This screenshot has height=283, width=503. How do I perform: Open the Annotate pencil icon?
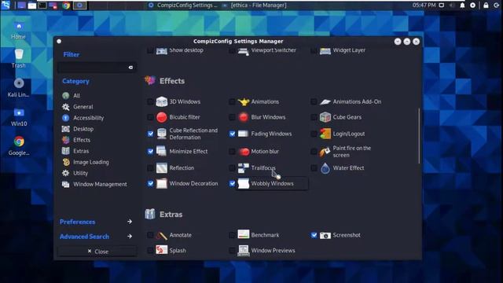[x=161, y=235]
